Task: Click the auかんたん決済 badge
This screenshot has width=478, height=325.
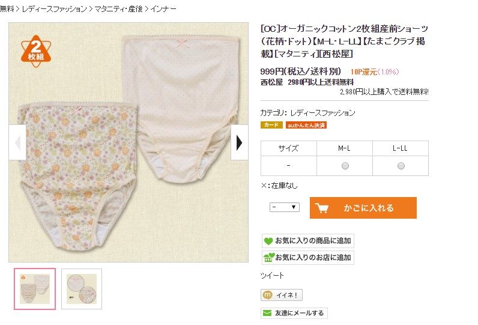Action: (306, 125)
